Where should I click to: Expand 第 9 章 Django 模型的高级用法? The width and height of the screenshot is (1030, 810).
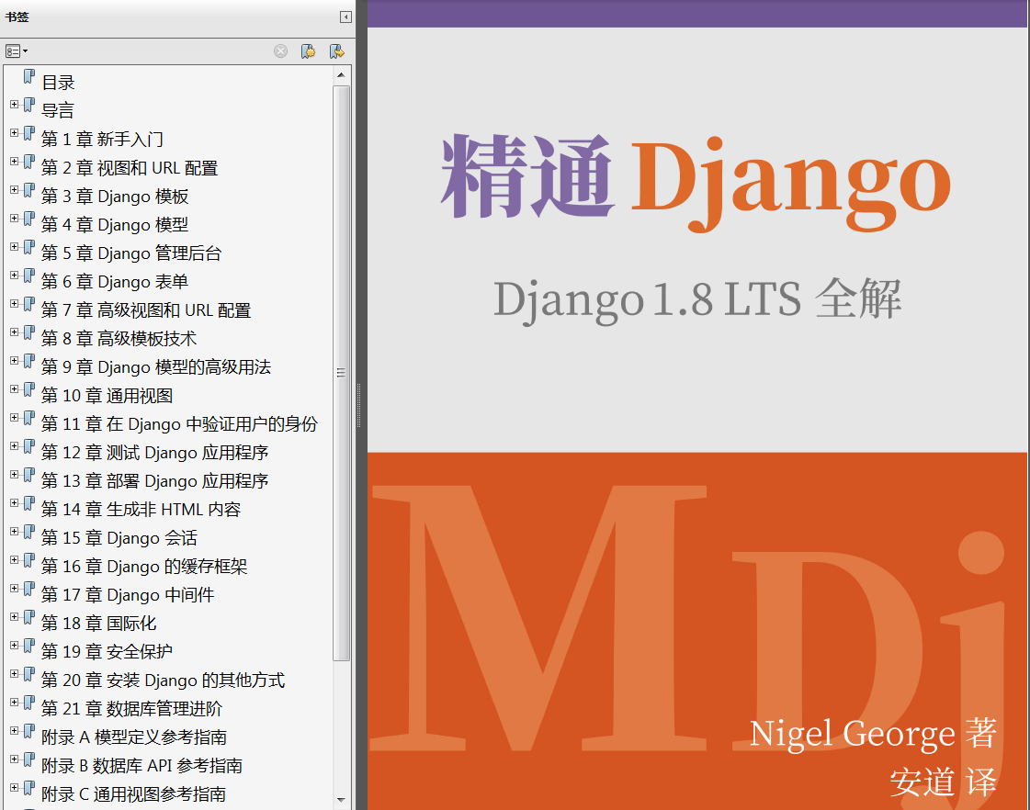[x=15, y=360]
